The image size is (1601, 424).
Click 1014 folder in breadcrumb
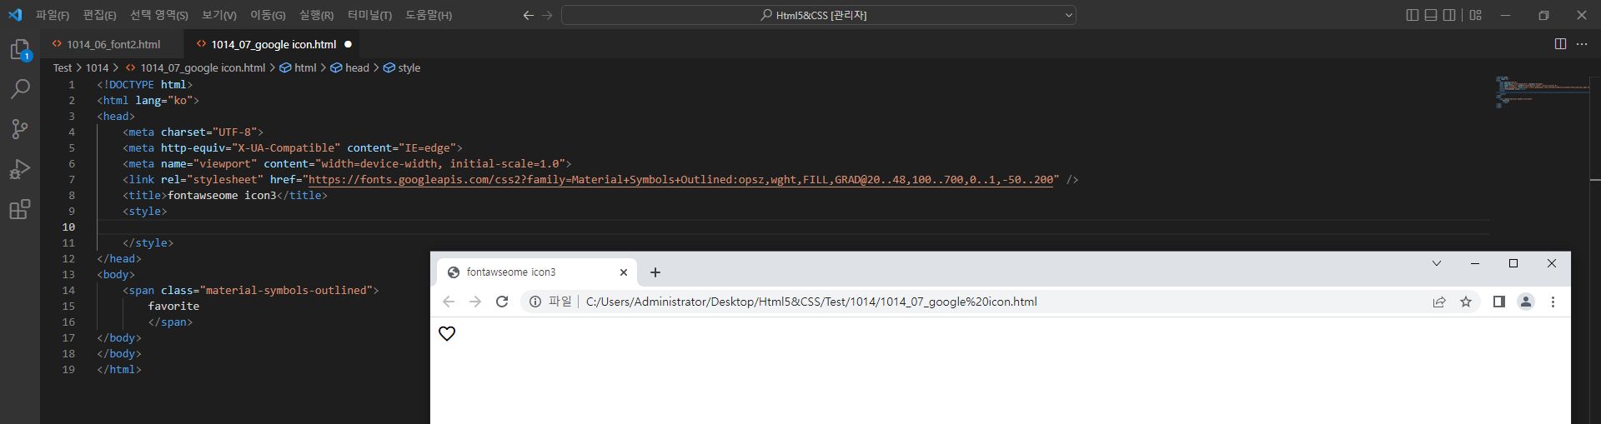click(98, 67)
